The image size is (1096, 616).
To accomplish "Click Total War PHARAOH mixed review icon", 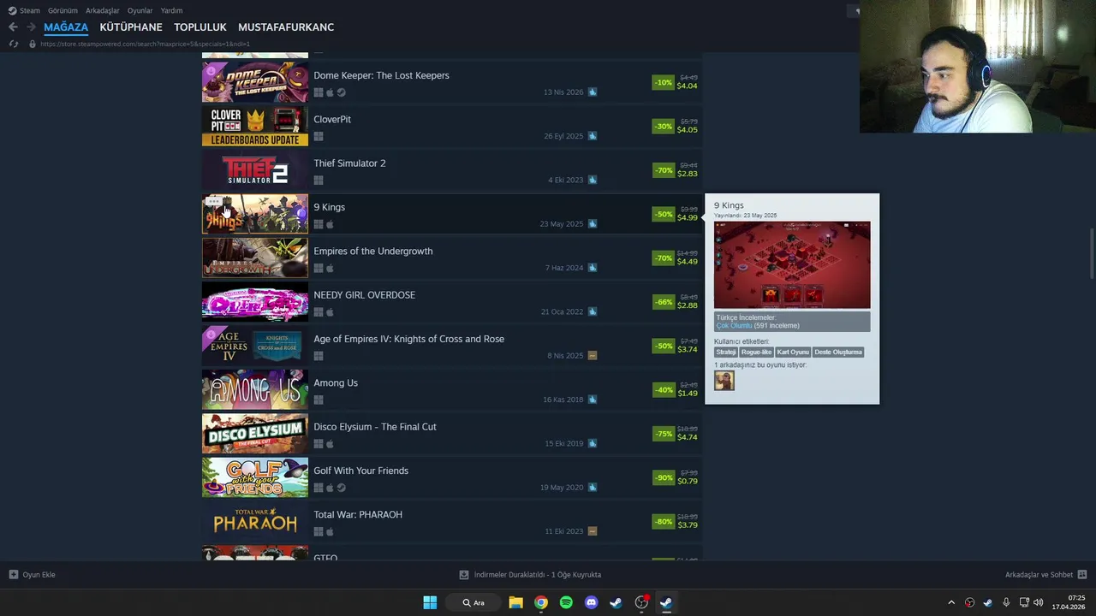I will click(x=592, y=531).
